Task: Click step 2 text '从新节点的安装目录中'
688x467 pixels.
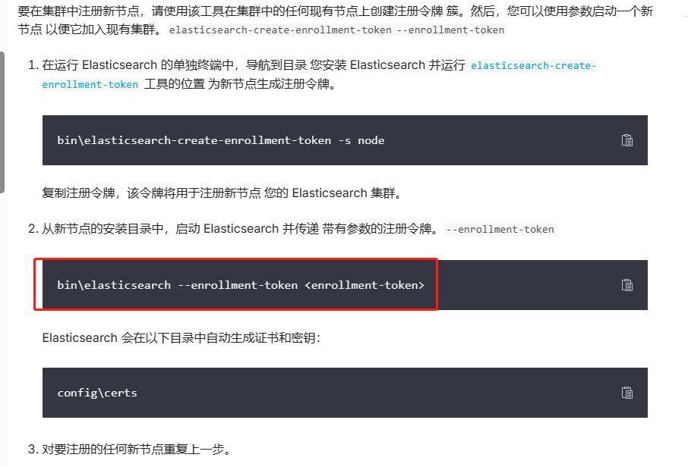Action: (103, 229)
